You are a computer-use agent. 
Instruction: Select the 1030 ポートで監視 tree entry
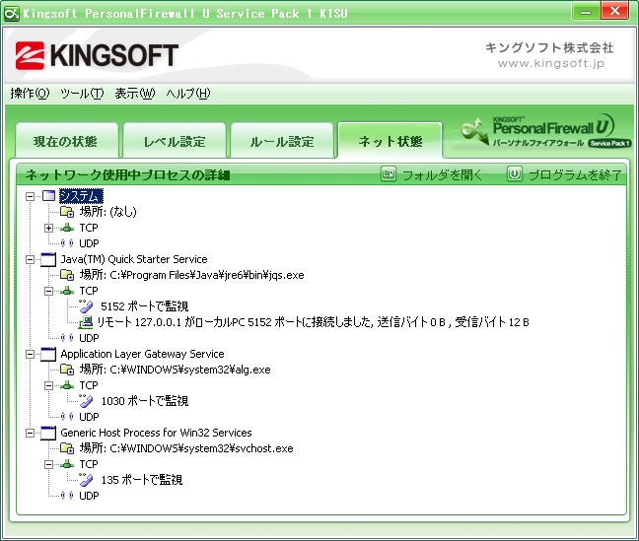pos(144,401)
